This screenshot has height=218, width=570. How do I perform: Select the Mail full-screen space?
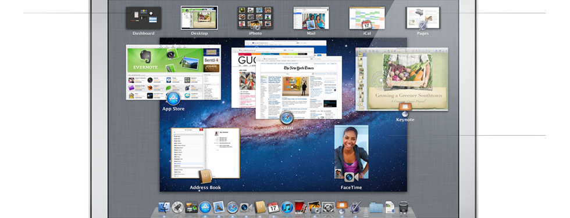point(311,18)
